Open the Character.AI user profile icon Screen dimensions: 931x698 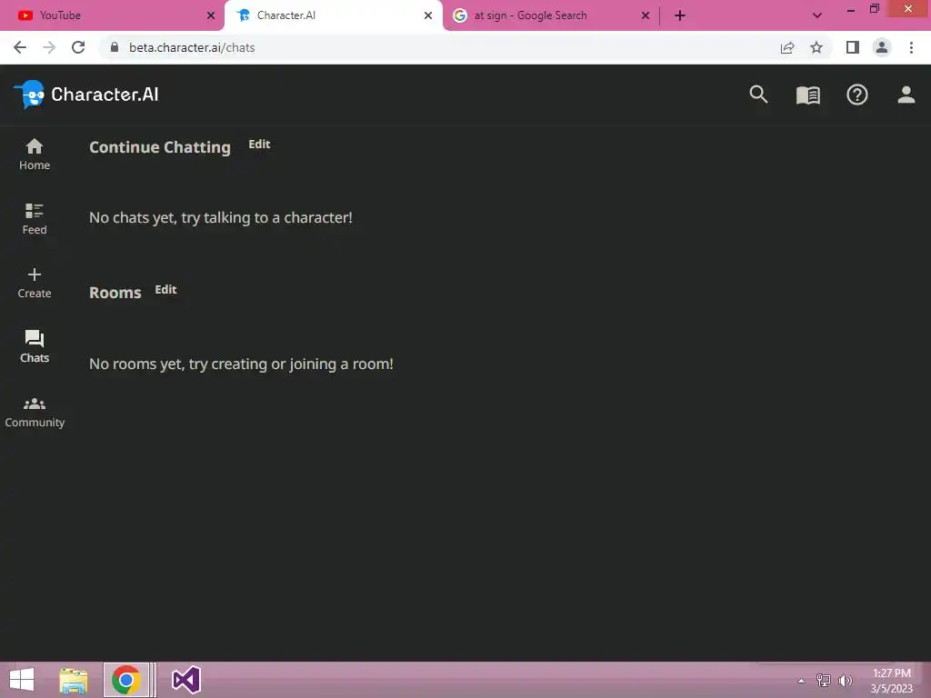coord(906,95)
